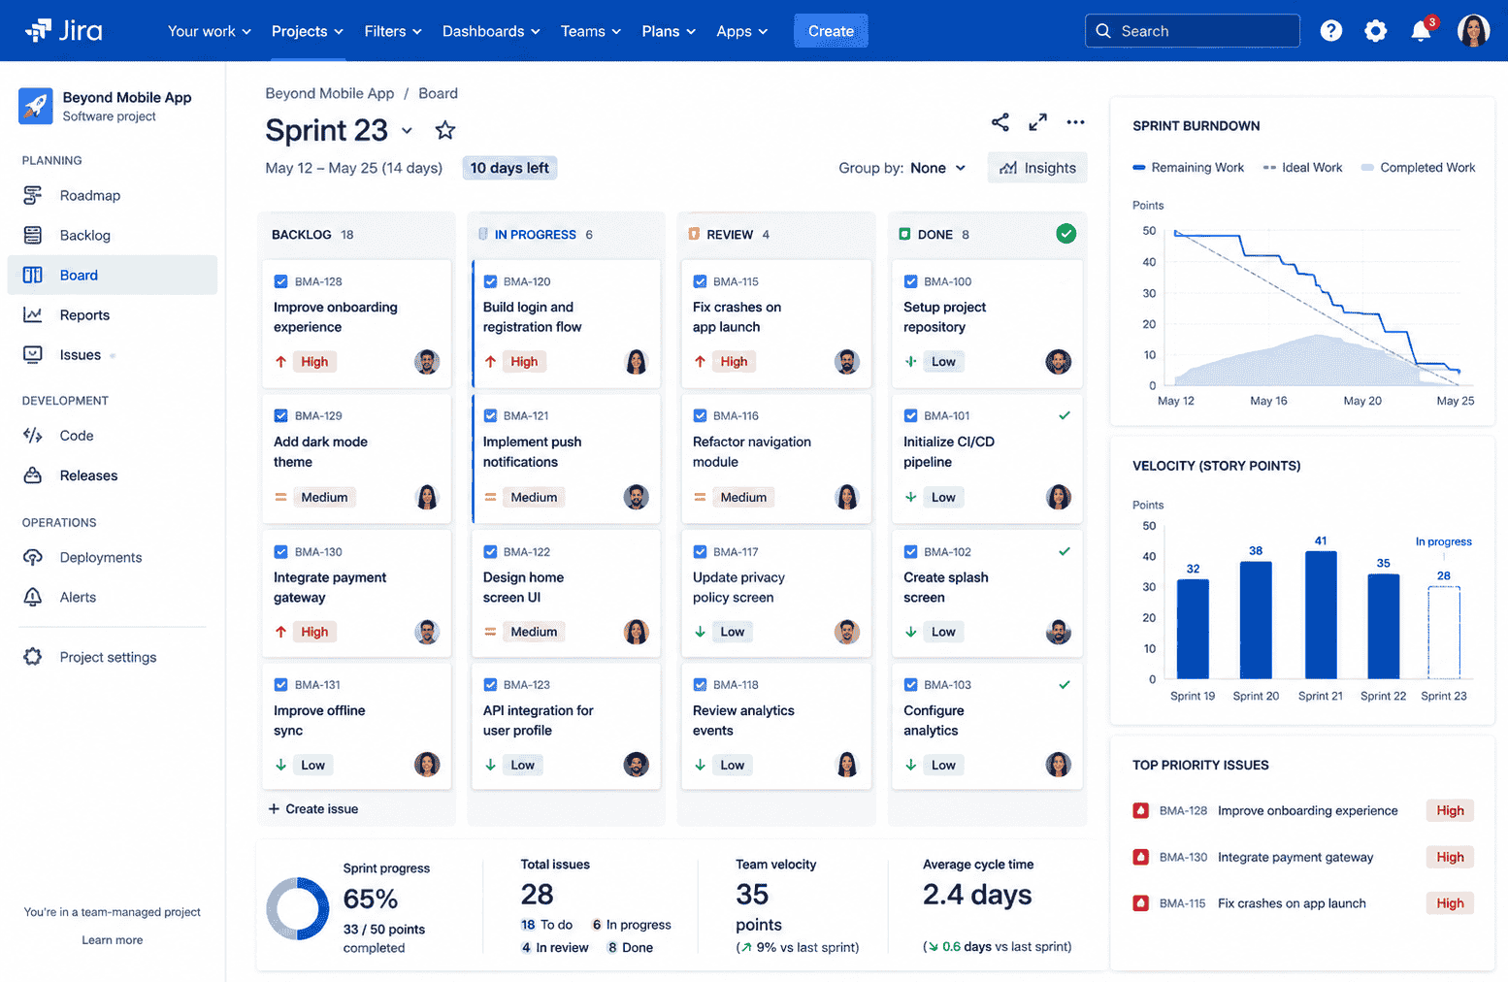
Task: Toggle the BMA-117 card checkbox
Action: tap(700, 551)
